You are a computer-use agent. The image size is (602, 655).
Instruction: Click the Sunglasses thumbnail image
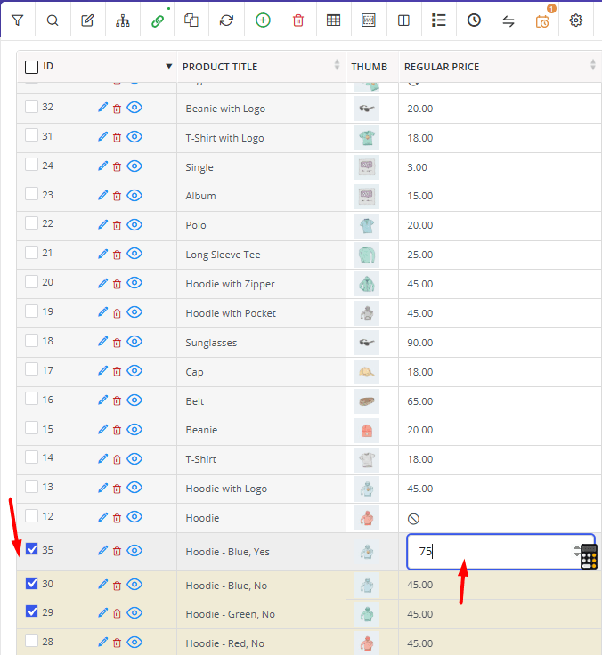pyautogui.click(x=367, y=343)
